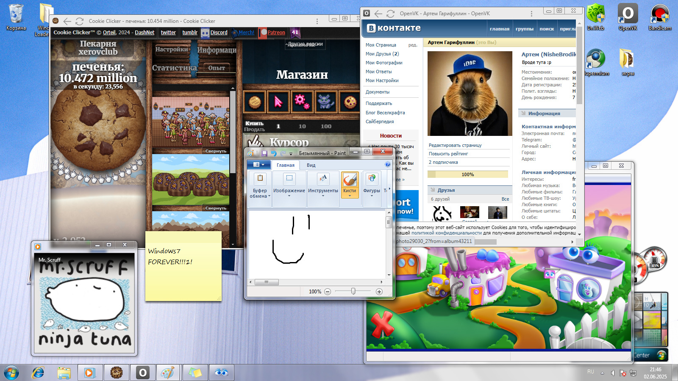
Task: Open Paint help via the blue question mark
Action: point(387,165)
